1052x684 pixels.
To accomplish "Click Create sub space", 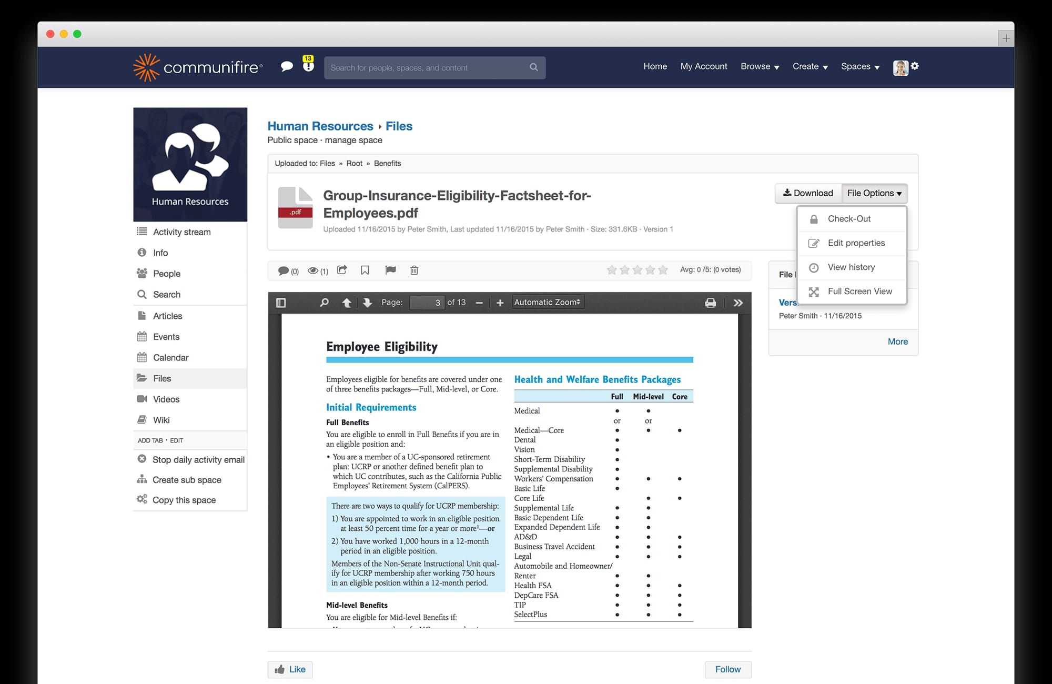I will [x=179, y=480].
